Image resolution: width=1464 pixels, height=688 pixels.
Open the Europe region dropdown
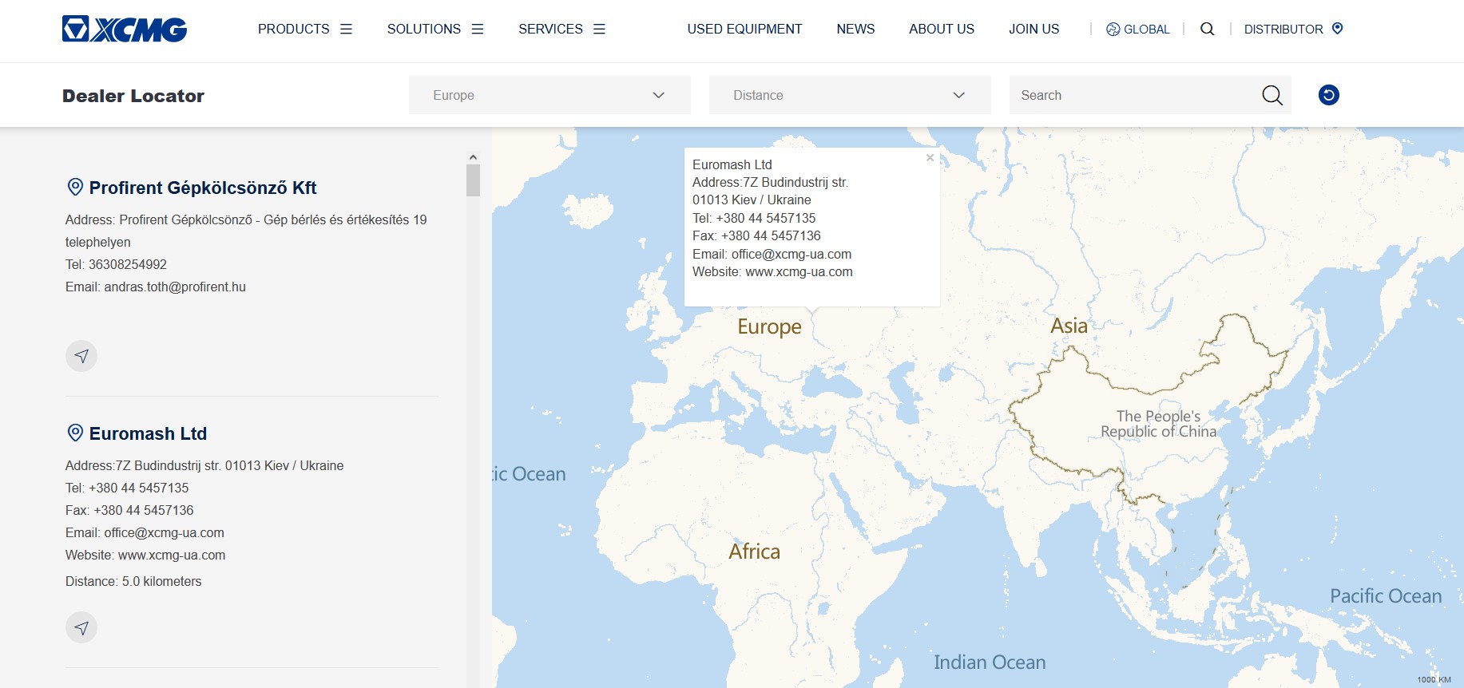point(549,95)
